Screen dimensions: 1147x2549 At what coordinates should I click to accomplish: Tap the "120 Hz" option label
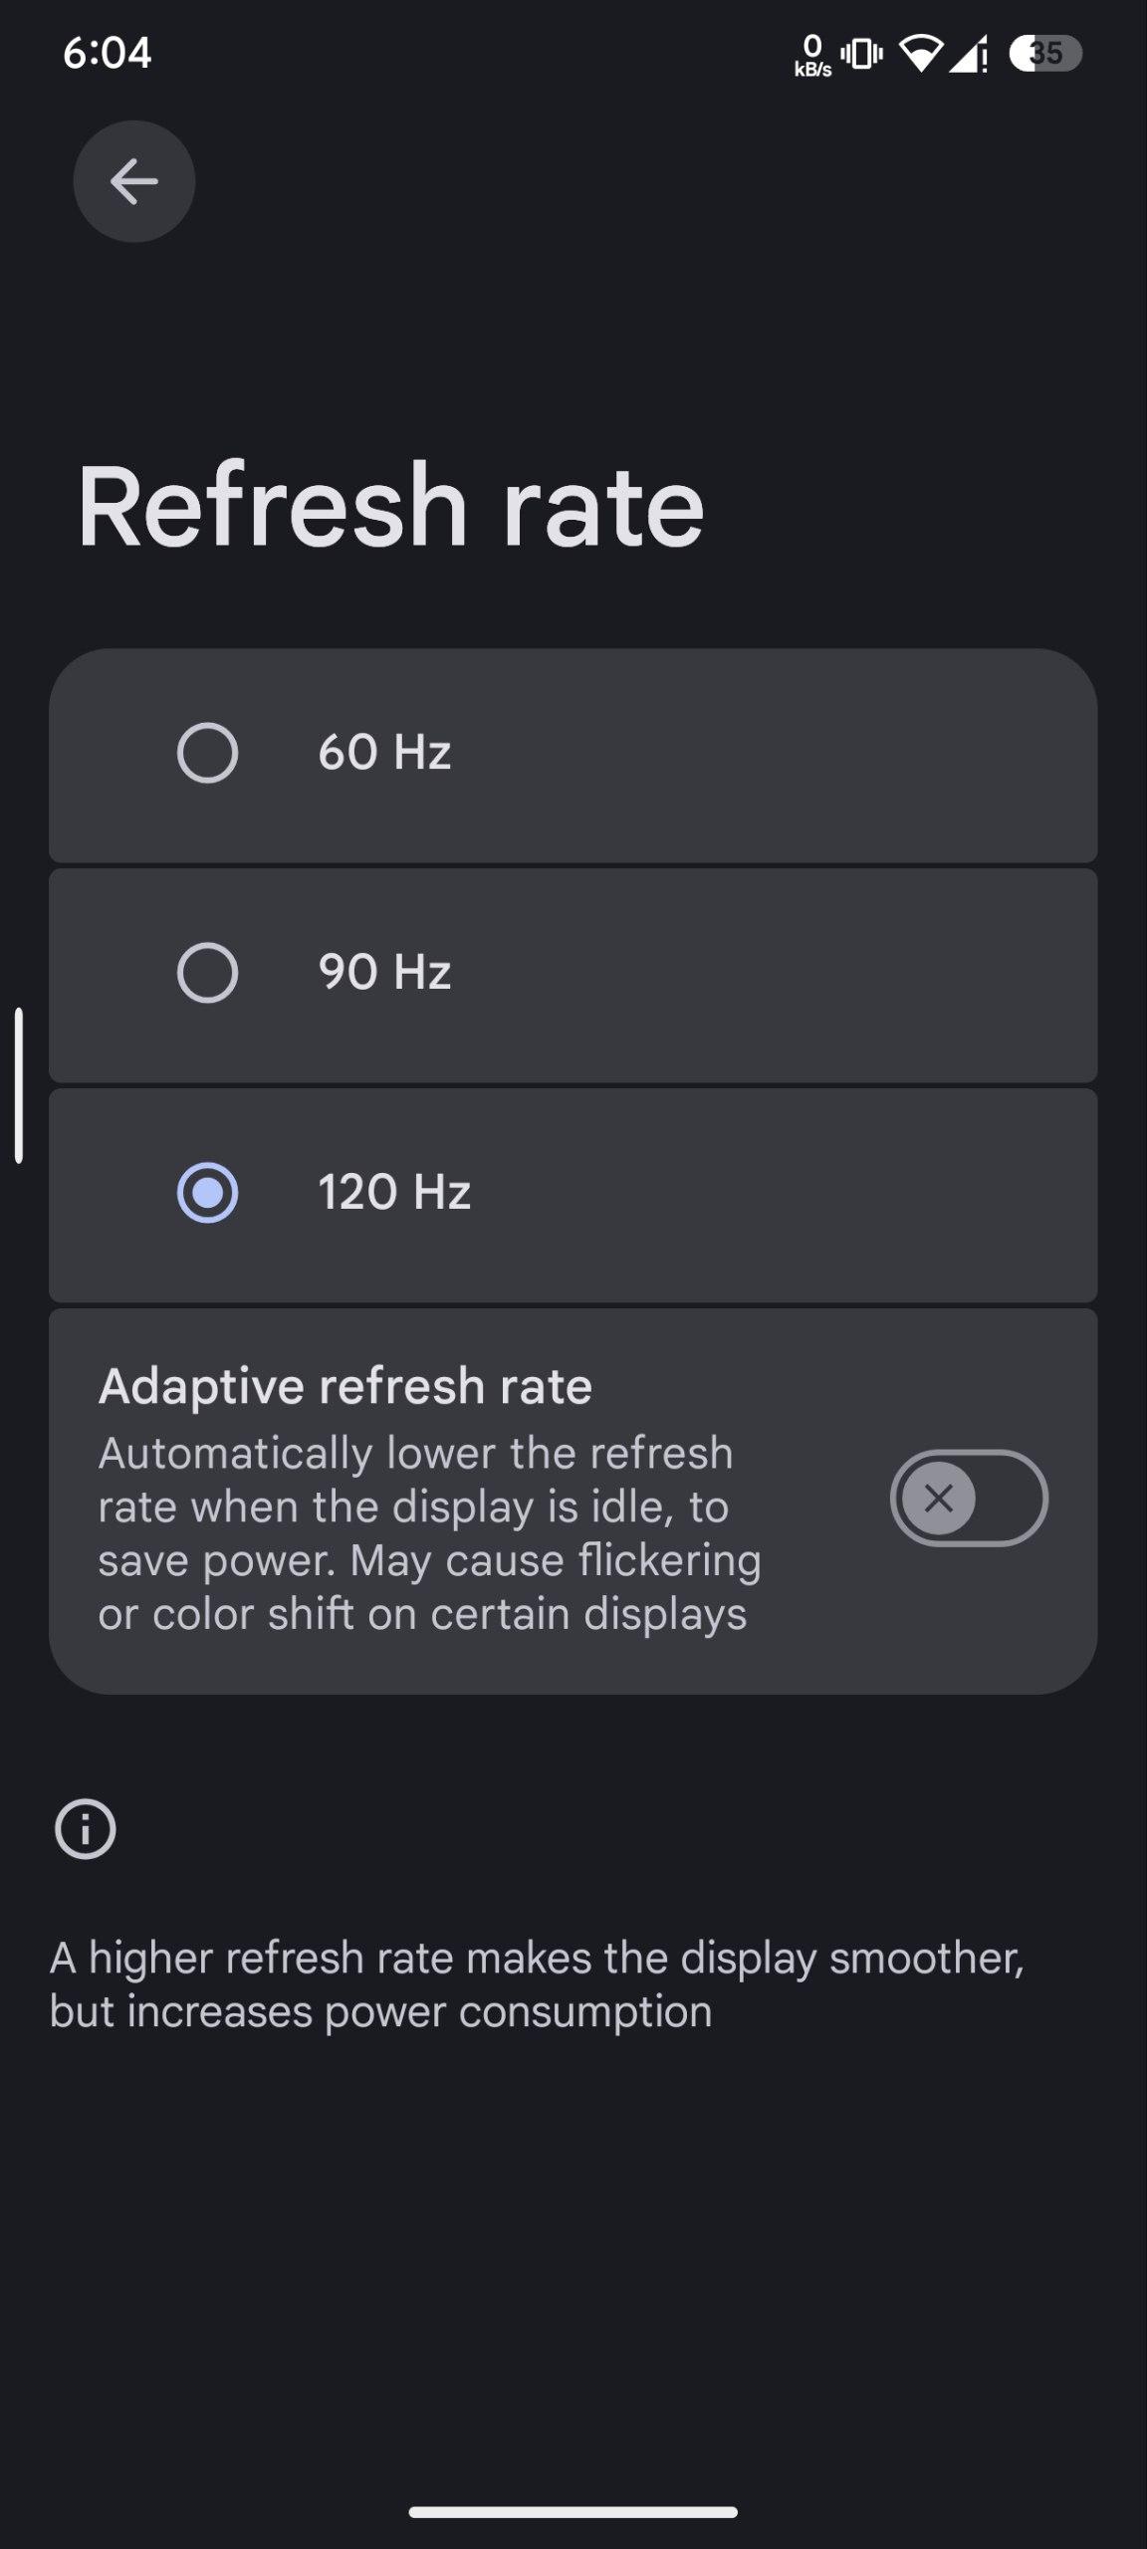394,1193
